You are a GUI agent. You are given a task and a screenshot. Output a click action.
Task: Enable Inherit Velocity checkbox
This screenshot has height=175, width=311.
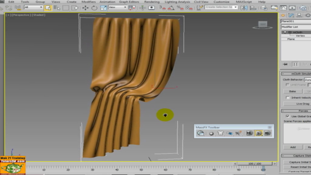click(x=287, y=98)
